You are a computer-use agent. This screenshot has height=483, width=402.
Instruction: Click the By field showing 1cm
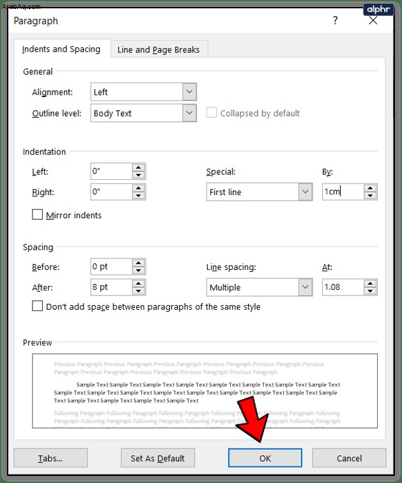click(343, 191)
